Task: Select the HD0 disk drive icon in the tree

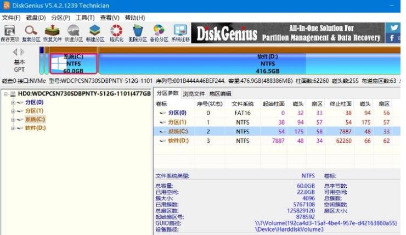Action: pos(13,94)
